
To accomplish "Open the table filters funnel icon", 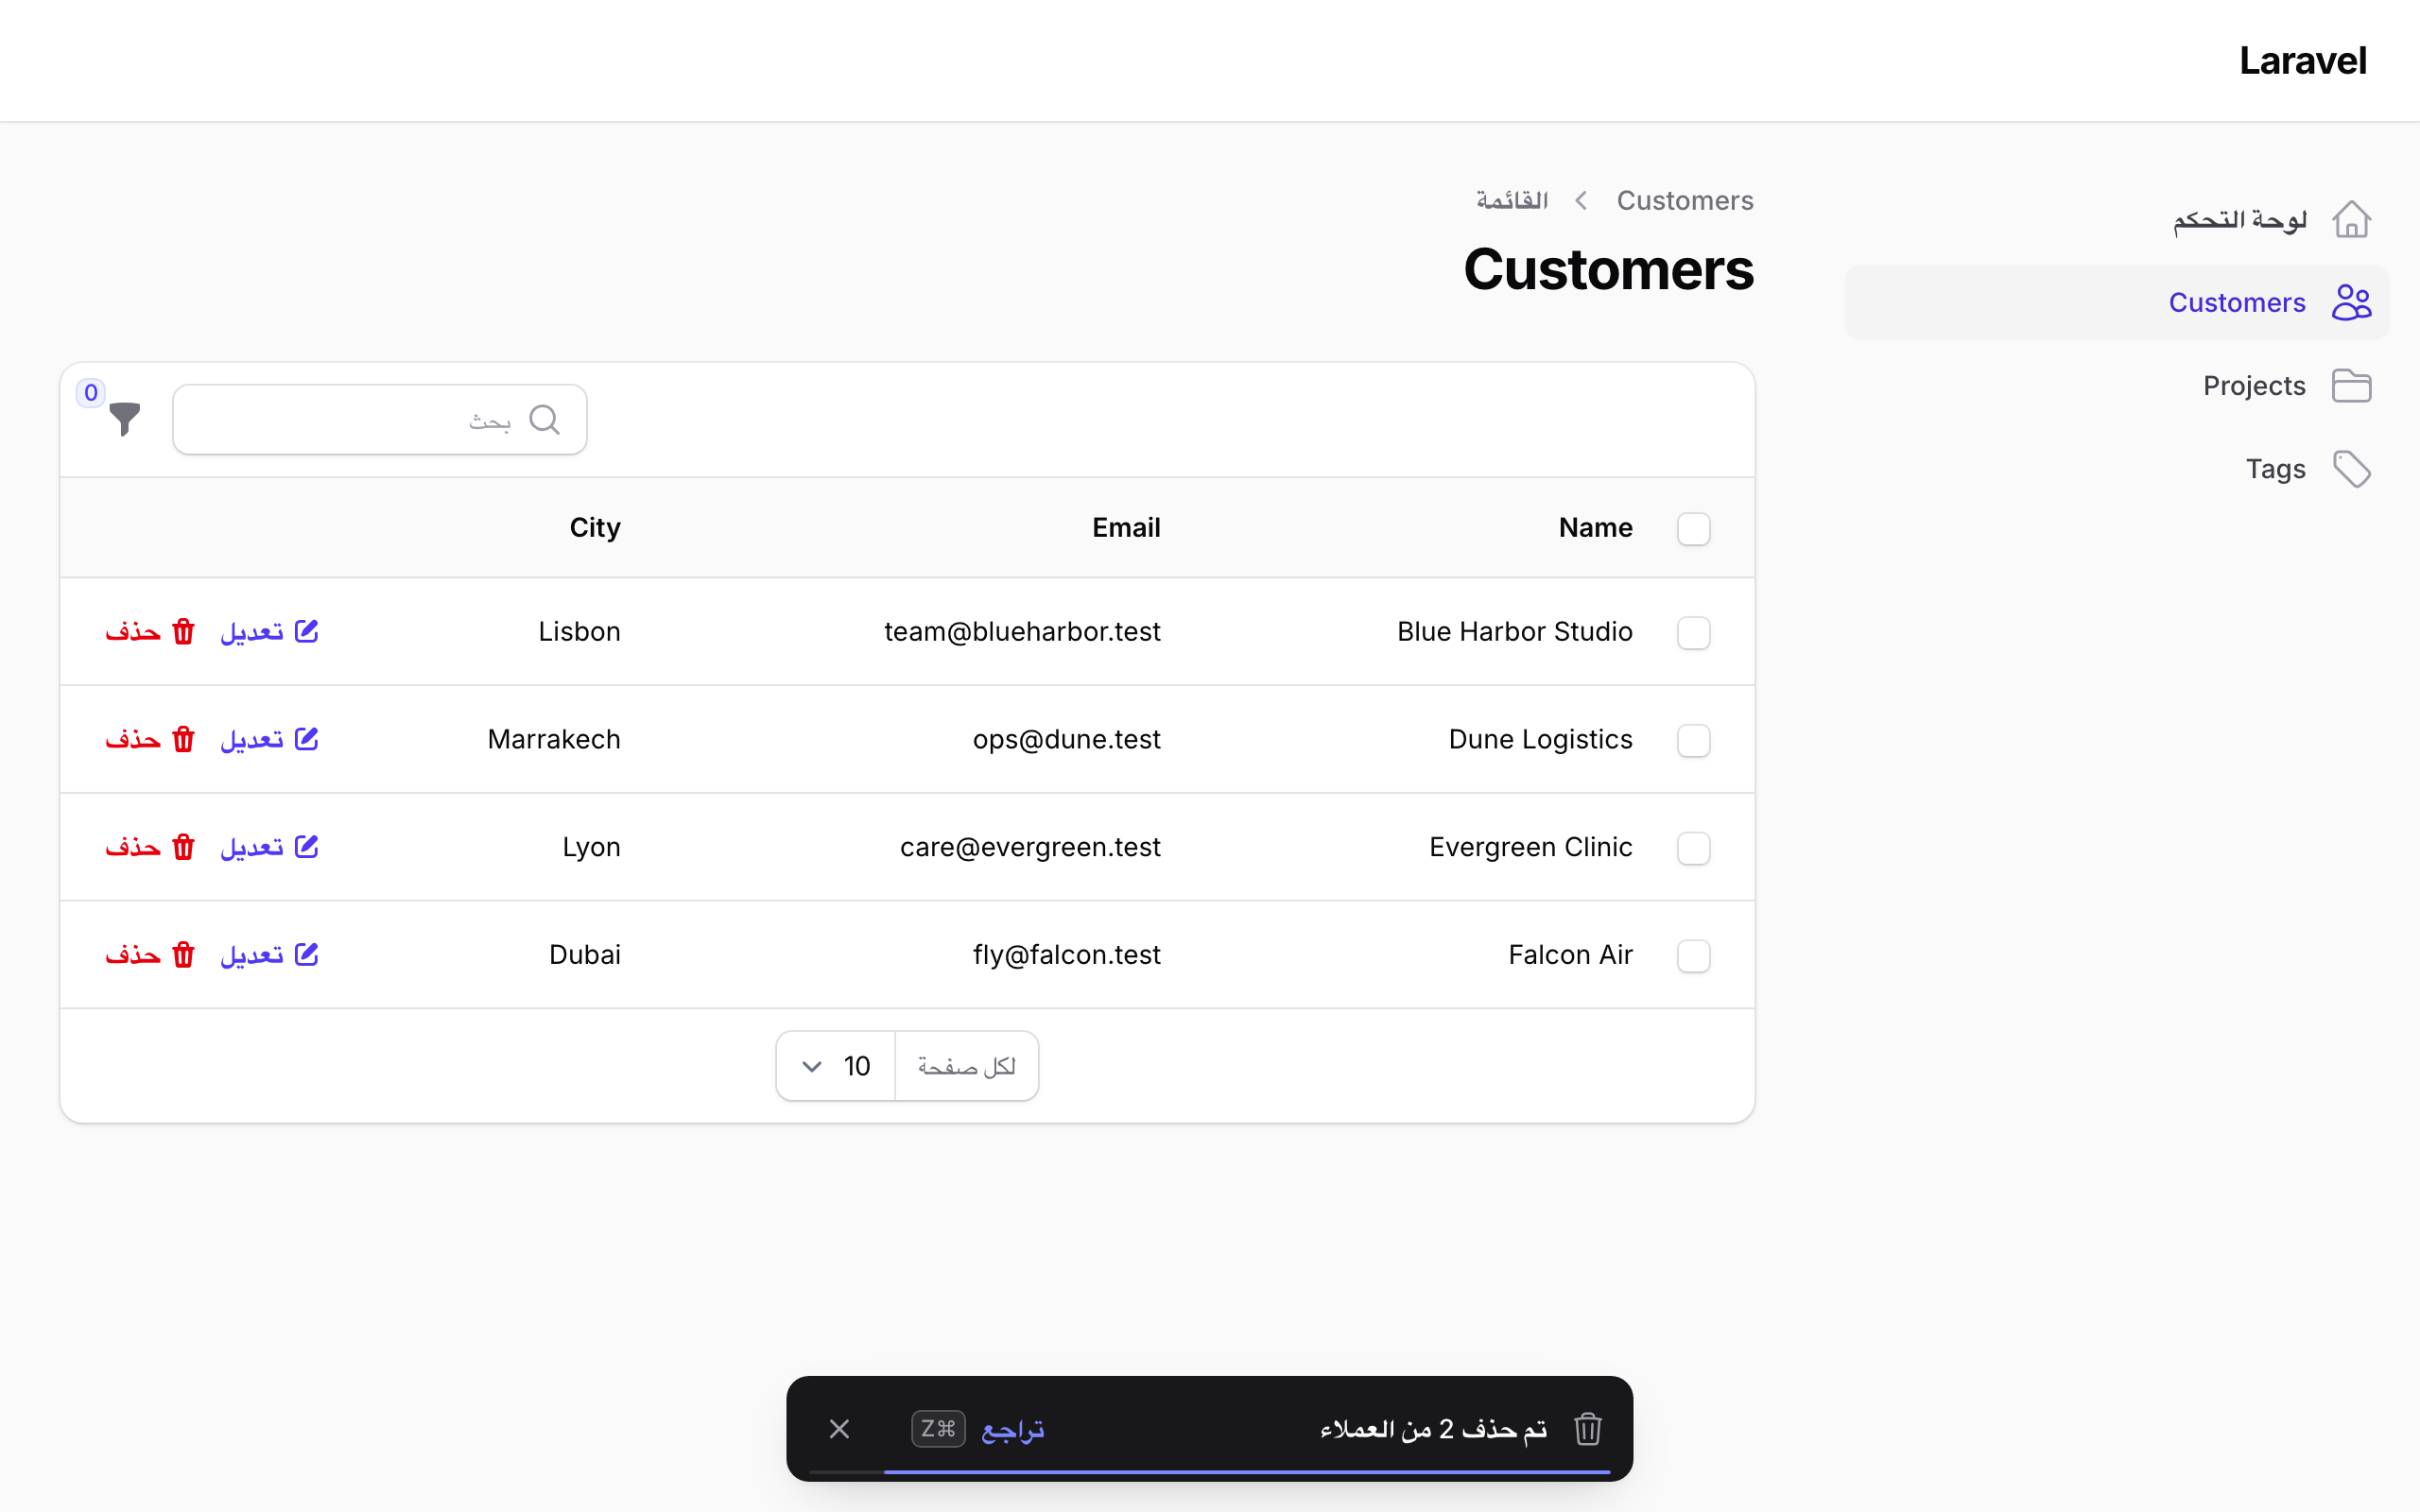I will pyautogui.click(x=124, y=419).
